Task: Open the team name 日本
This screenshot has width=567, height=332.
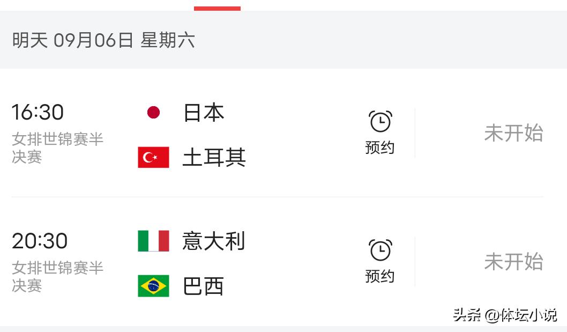Action: point(204,112)
